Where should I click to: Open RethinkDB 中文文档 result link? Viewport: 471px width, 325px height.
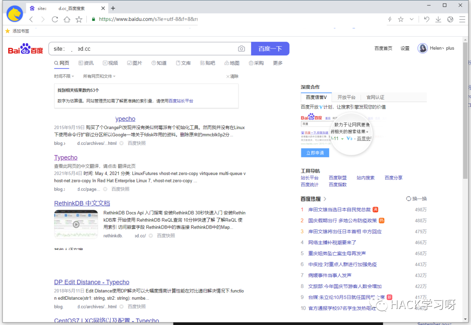coord(82,203)
